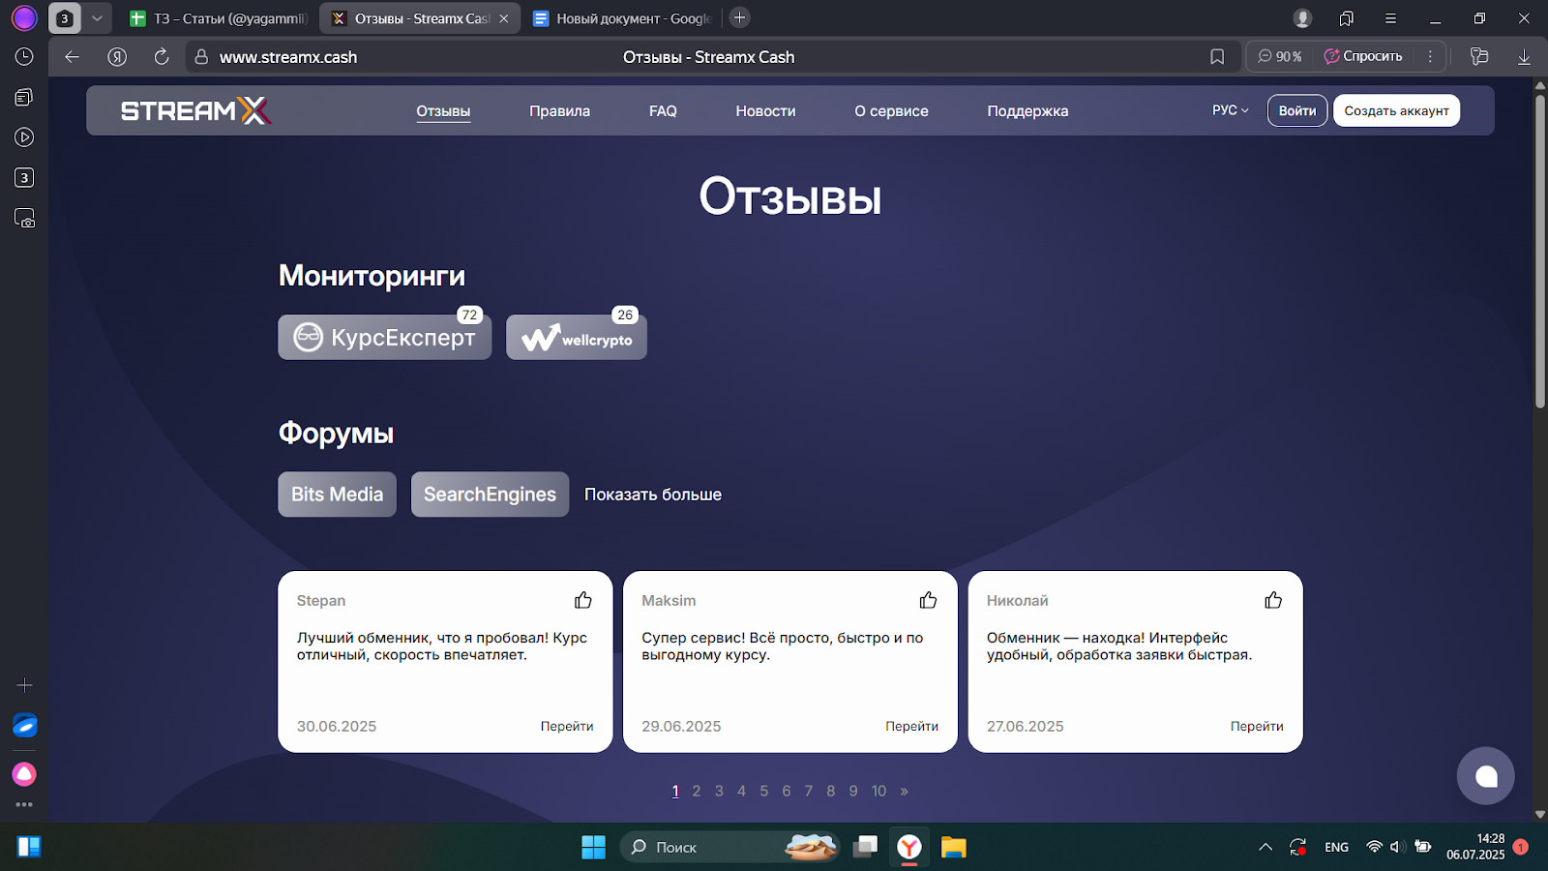The width and height of the screenshot is (1548, 871).
Task: Reload the streamx.cash page
Action: (x=162, y=57)
